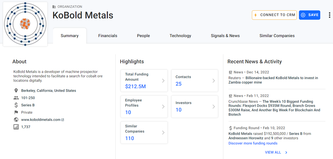Click the About section heading
This screenshot has height=159, width=333.
point(19,61)
